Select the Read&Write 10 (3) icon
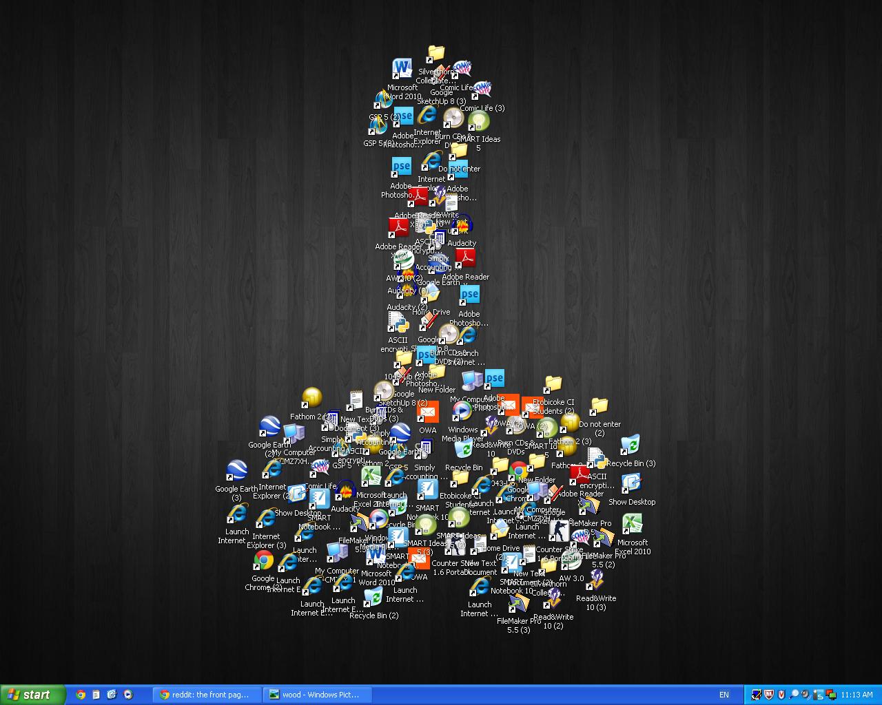Image resolution: width=882 pixels, height=705 pixels. [x=596, y=580]
